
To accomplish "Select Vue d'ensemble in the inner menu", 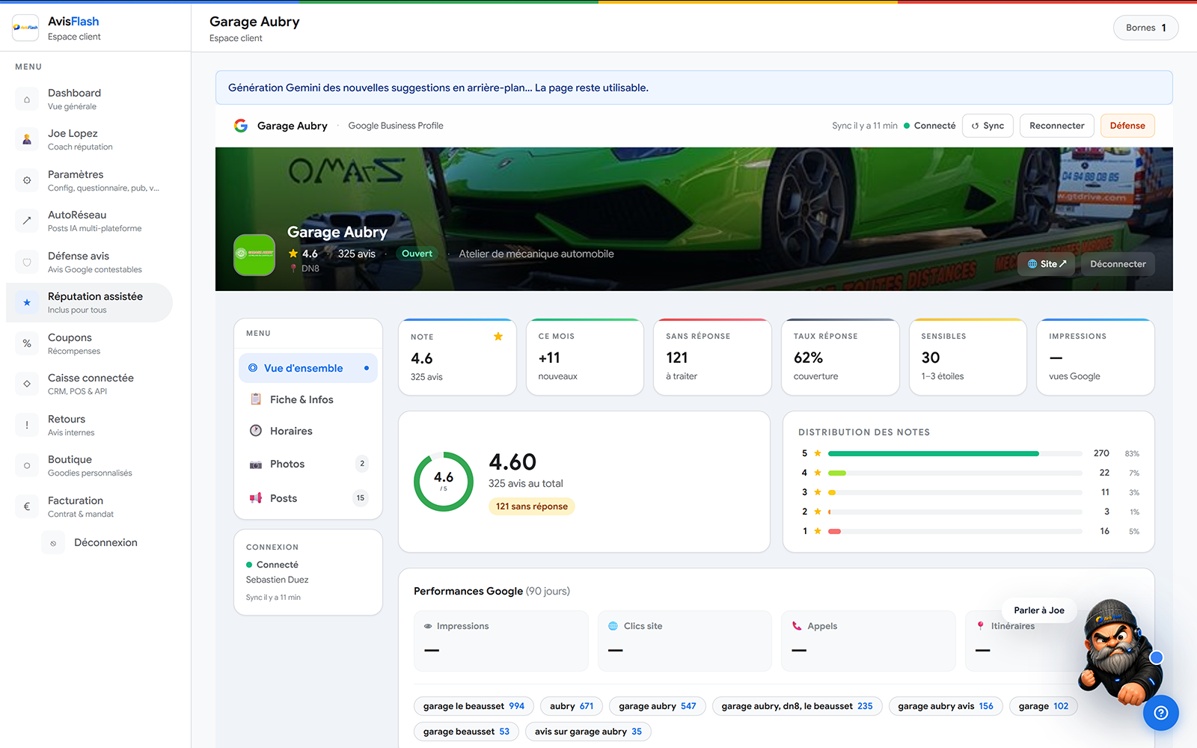I will (308, 368).
